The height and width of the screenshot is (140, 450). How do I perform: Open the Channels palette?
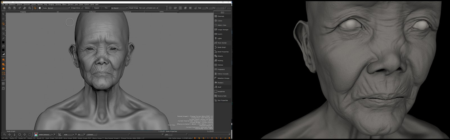223,16
